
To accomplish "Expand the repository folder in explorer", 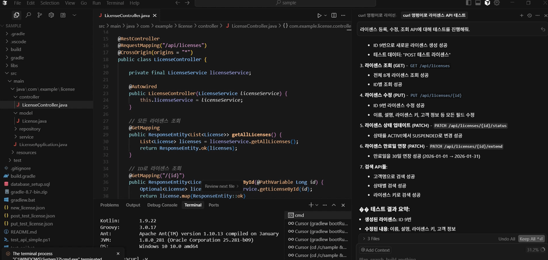I will click(30, 129).
